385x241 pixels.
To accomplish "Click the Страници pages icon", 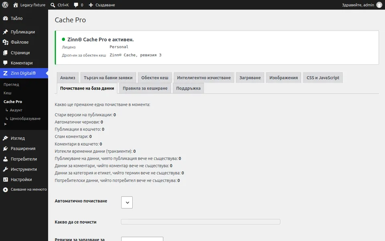I will [x=5, y=53].
